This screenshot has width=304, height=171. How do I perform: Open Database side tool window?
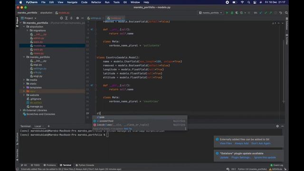287,24
